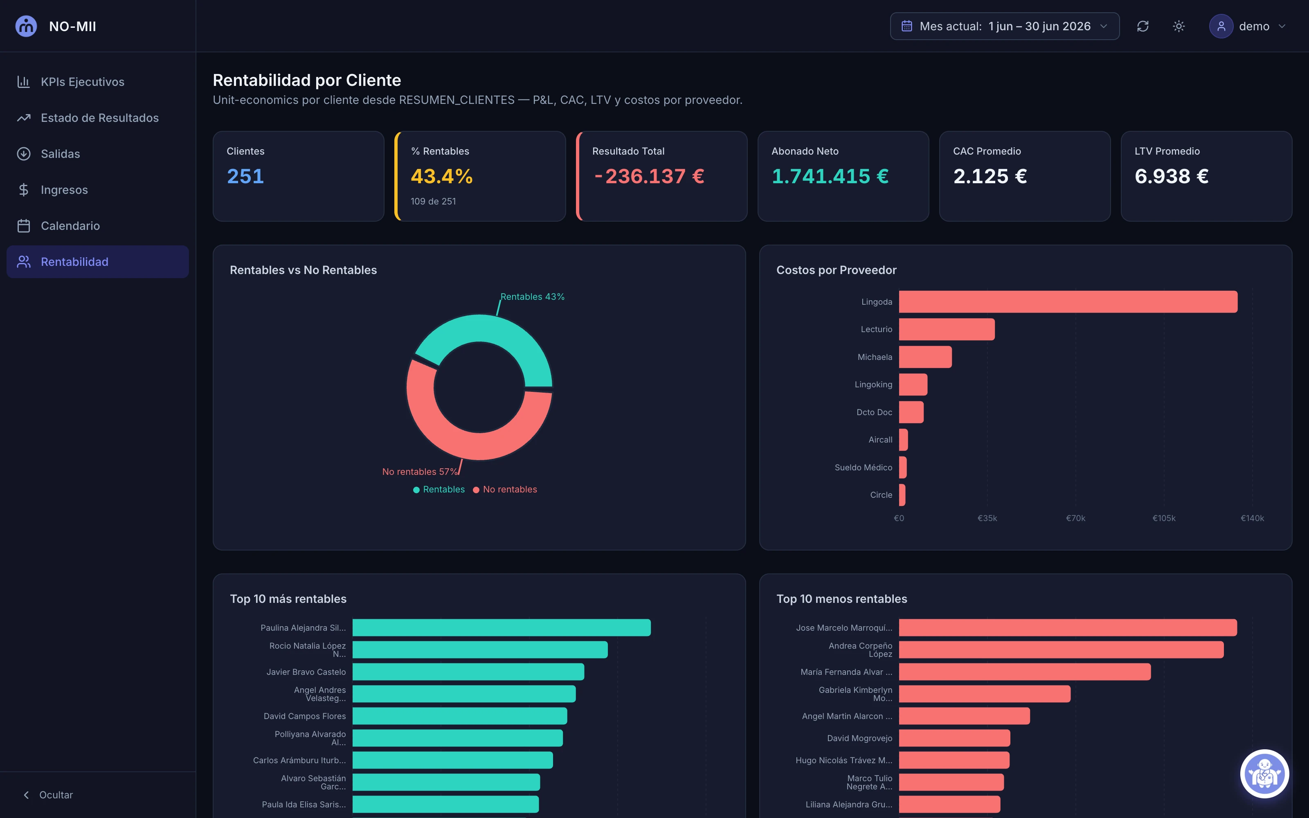
Task: Expand the demo user menu chevron
Action: point(1282,26)
